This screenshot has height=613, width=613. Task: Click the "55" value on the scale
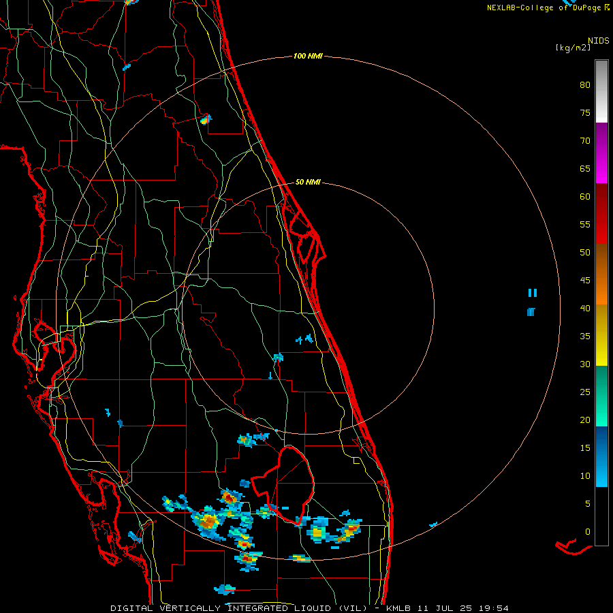[585, 224]
